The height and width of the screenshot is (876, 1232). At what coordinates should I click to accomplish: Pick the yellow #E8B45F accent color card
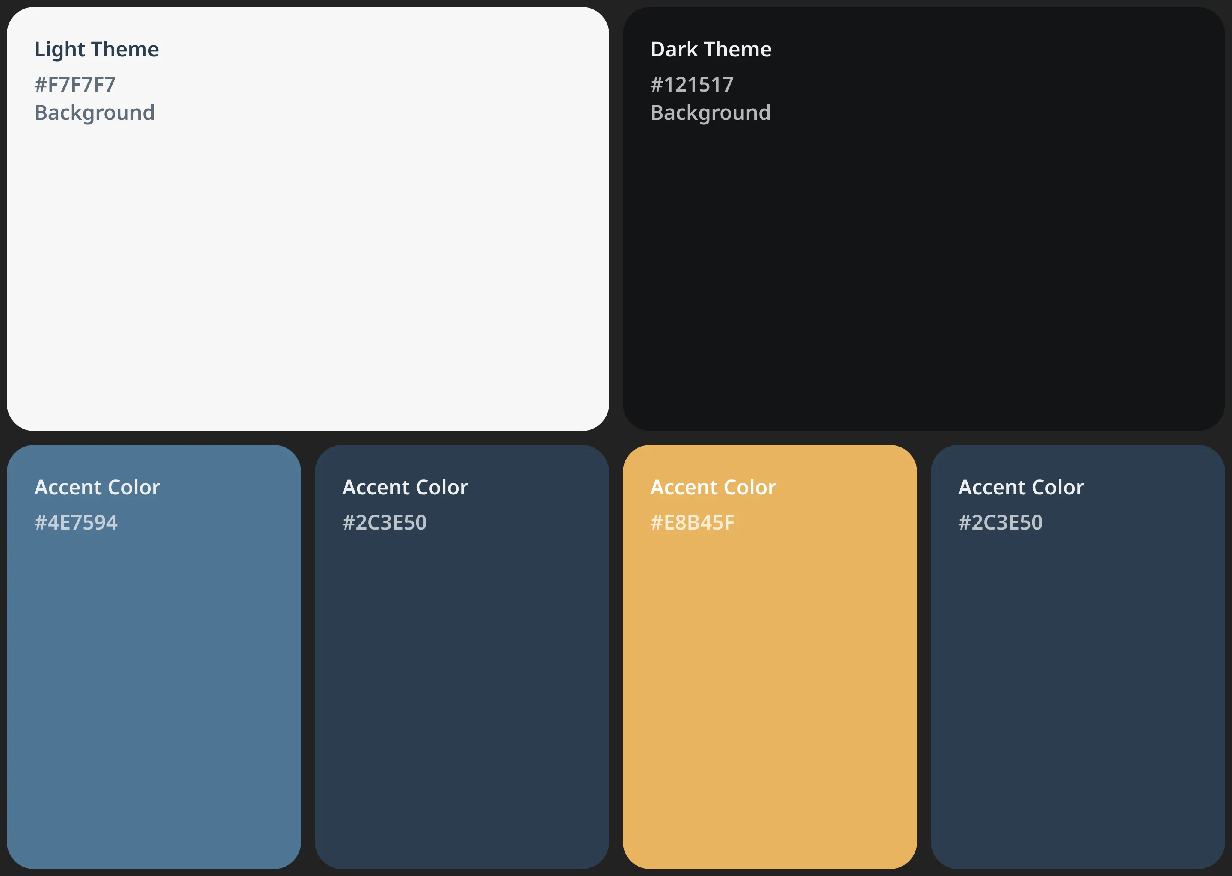770,657
